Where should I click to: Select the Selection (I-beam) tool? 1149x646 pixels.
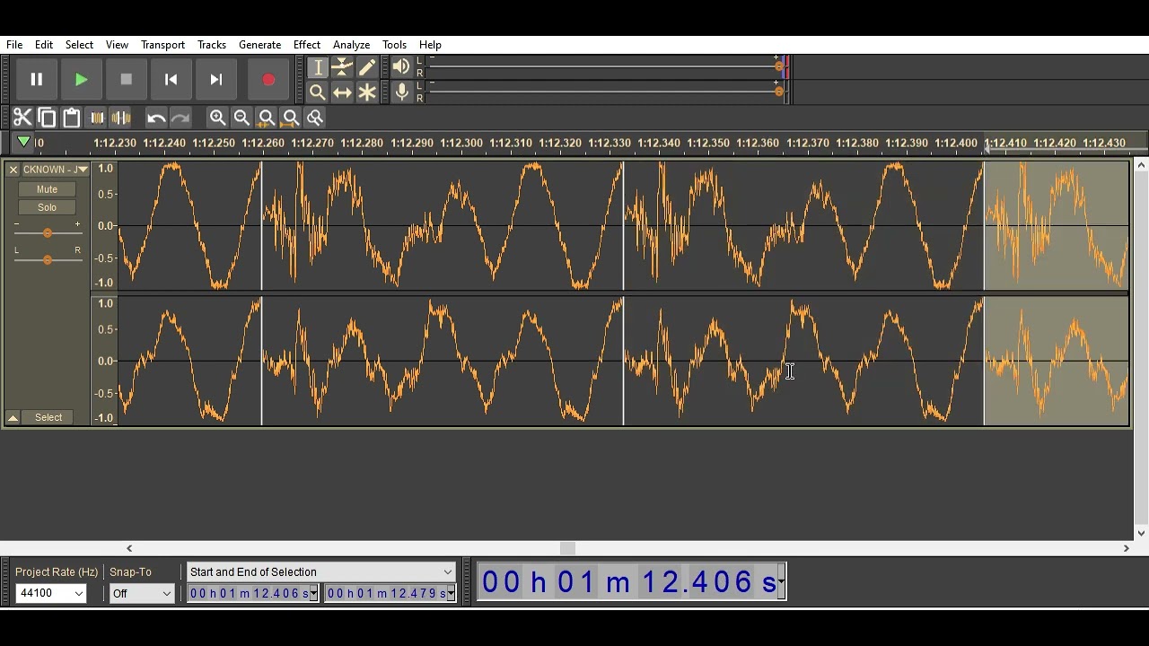coord(317,67)
